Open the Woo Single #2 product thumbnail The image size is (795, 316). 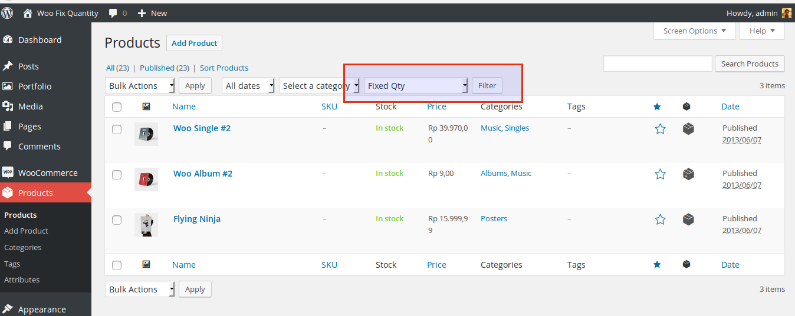(146, 134)
